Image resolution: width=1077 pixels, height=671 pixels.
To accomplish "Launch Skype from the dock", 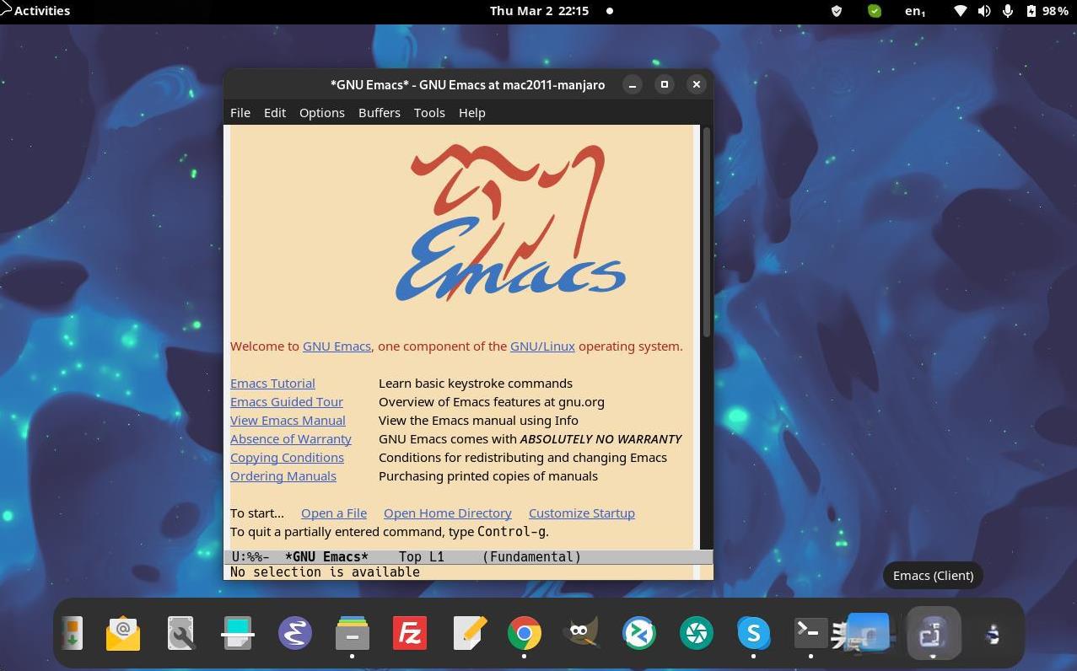I will pyautogui.click(x=754, y=633).
